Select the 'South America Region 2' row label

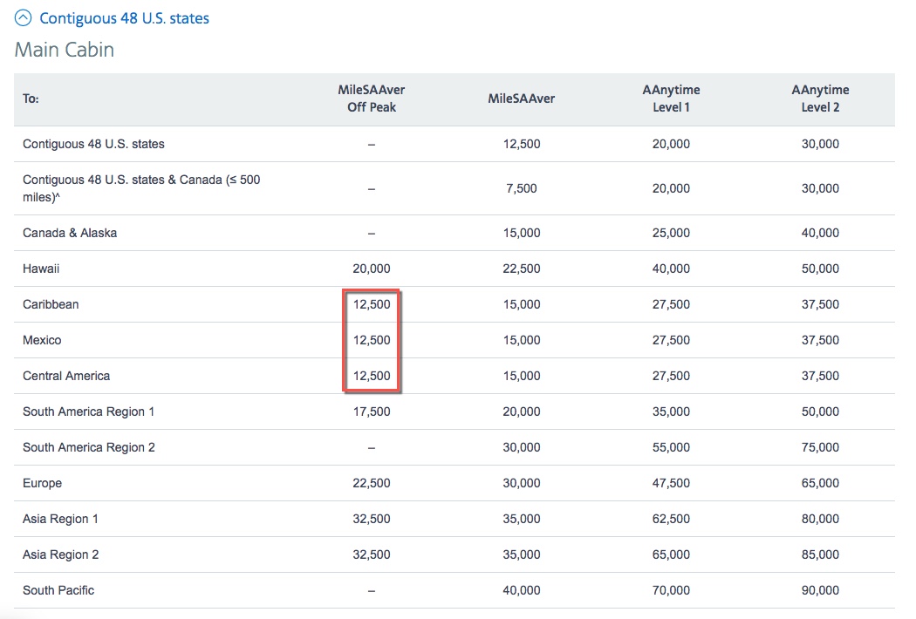coord(89,447)
